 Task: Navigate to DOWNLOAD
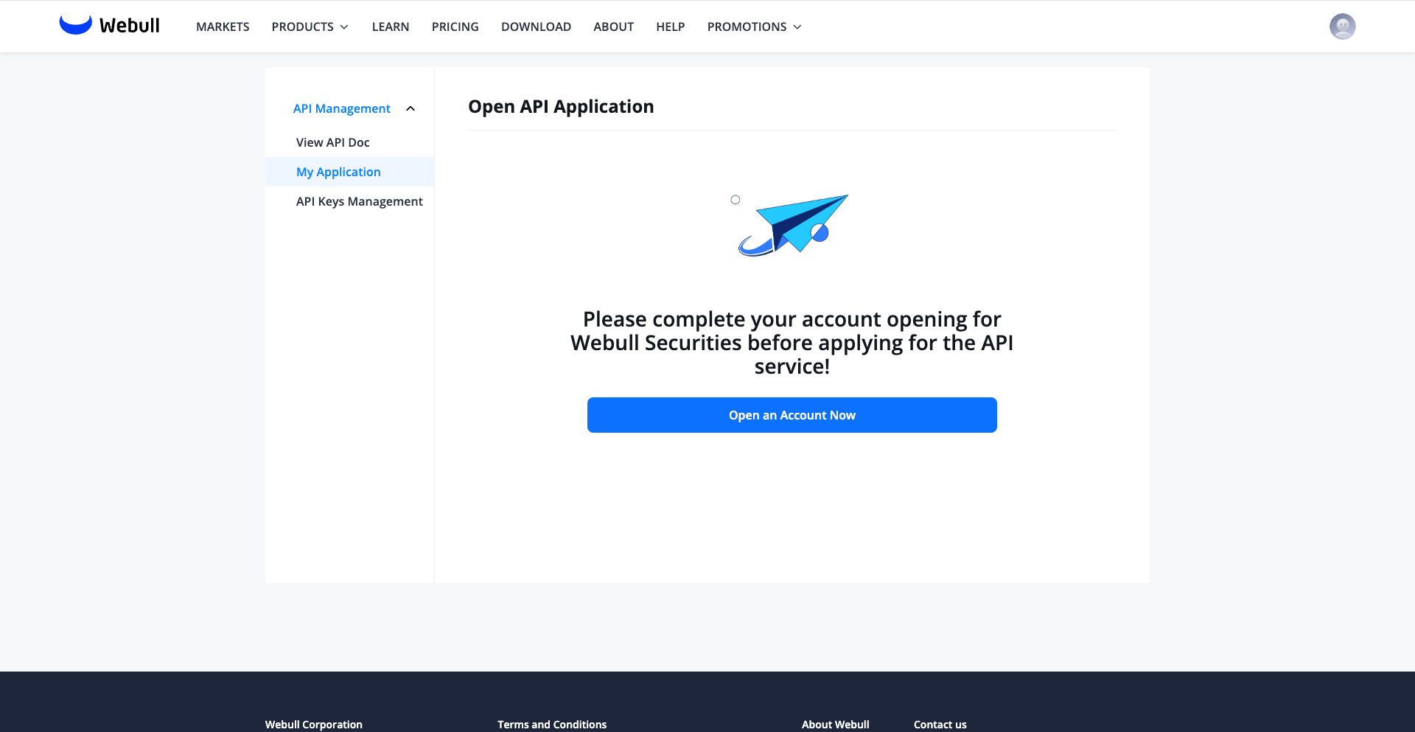pos(536,27)
